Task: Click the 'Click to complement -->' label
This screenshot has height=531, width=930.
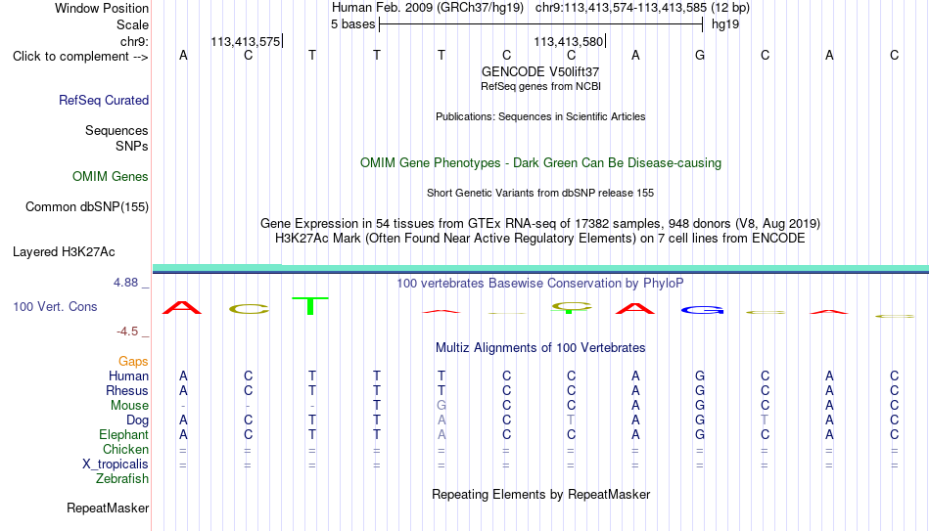Action: tap(80, 57)
